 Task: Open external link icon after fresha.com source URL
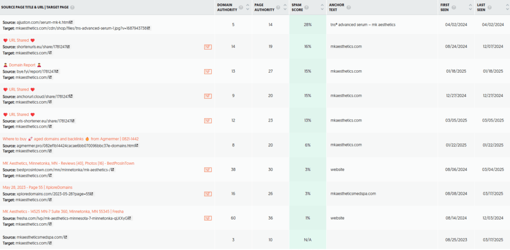130,218
